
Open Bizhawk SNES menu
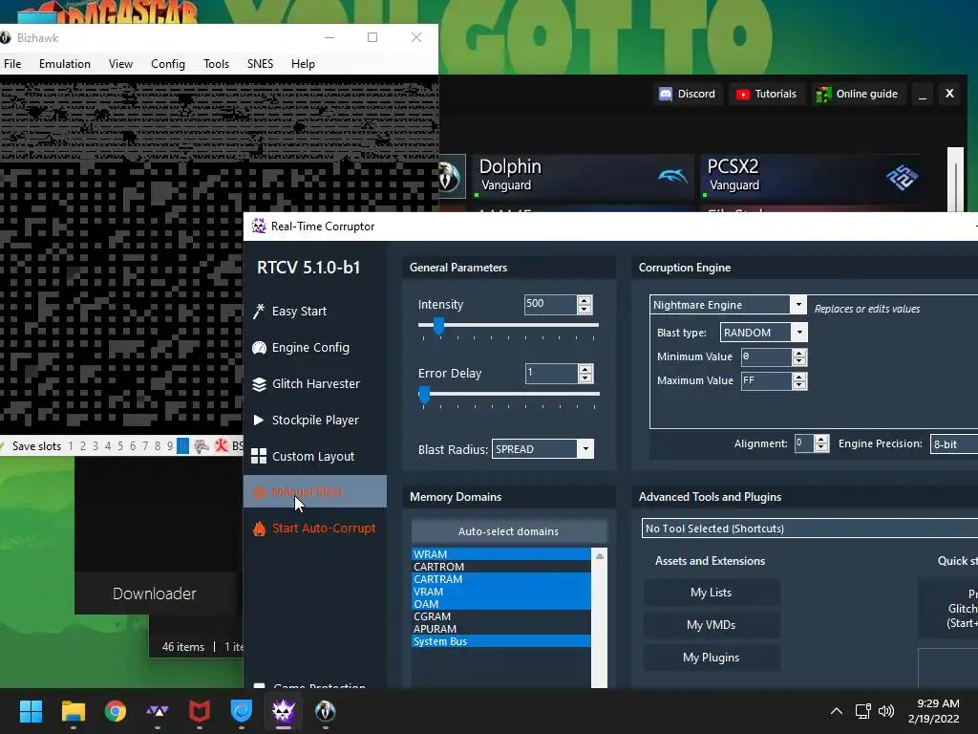(260, 64)
